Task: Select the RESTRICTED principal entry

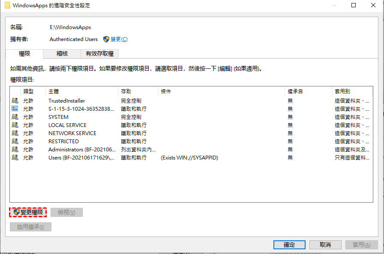Action: [64, 141]
